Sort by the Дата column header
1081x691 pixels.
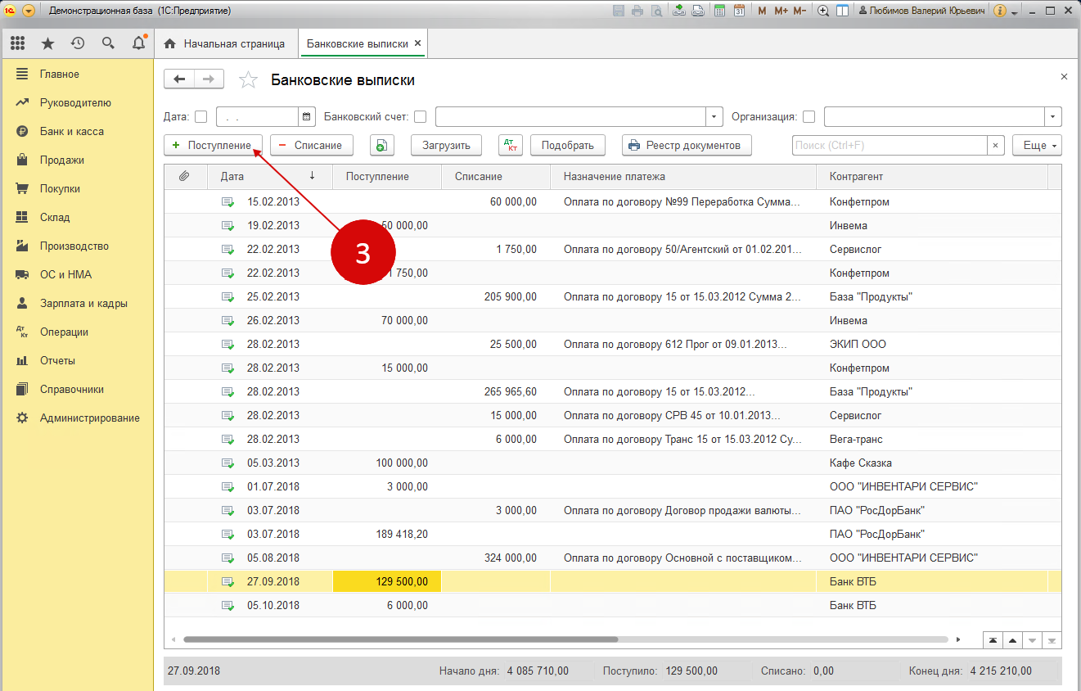[x=269, y=176]
